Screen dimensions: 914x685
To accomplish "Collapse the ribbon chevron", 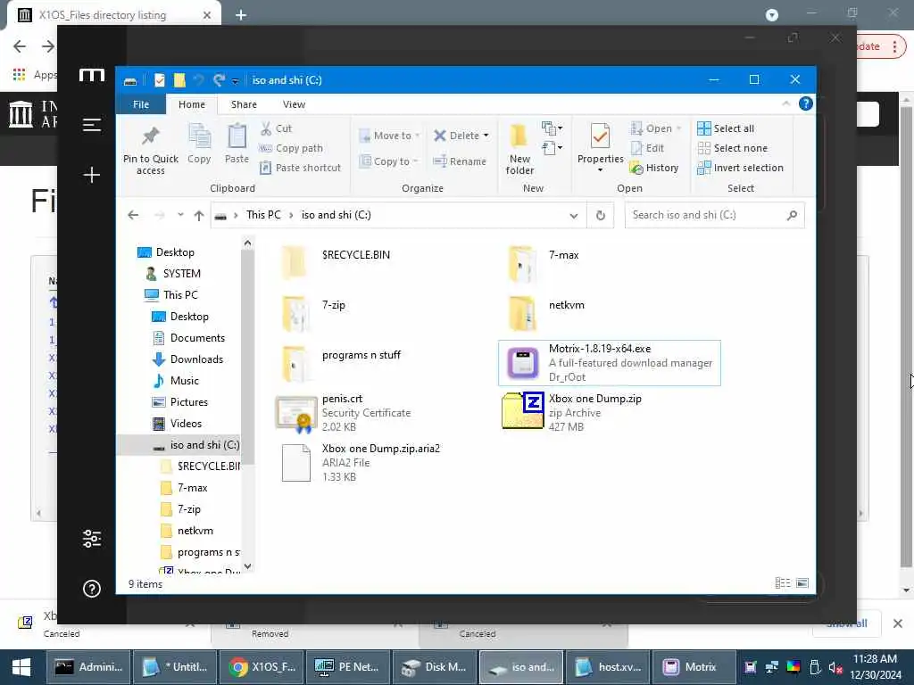I will coord(785,103).
